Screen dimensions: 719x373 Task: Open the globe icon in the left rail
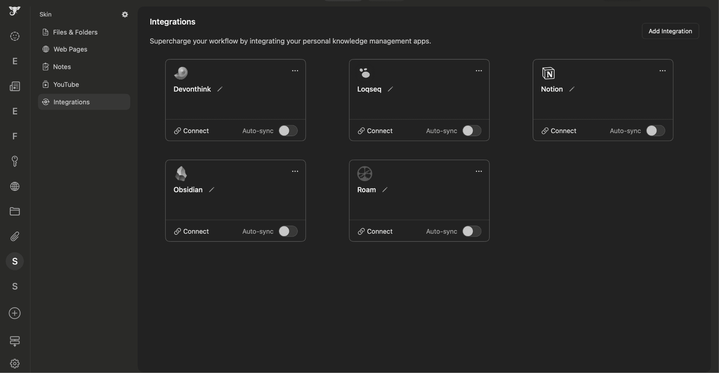point(14,186)
